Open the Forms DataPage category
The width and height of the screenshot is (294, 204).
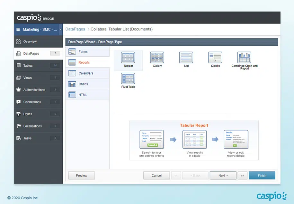tap(88, 52)
